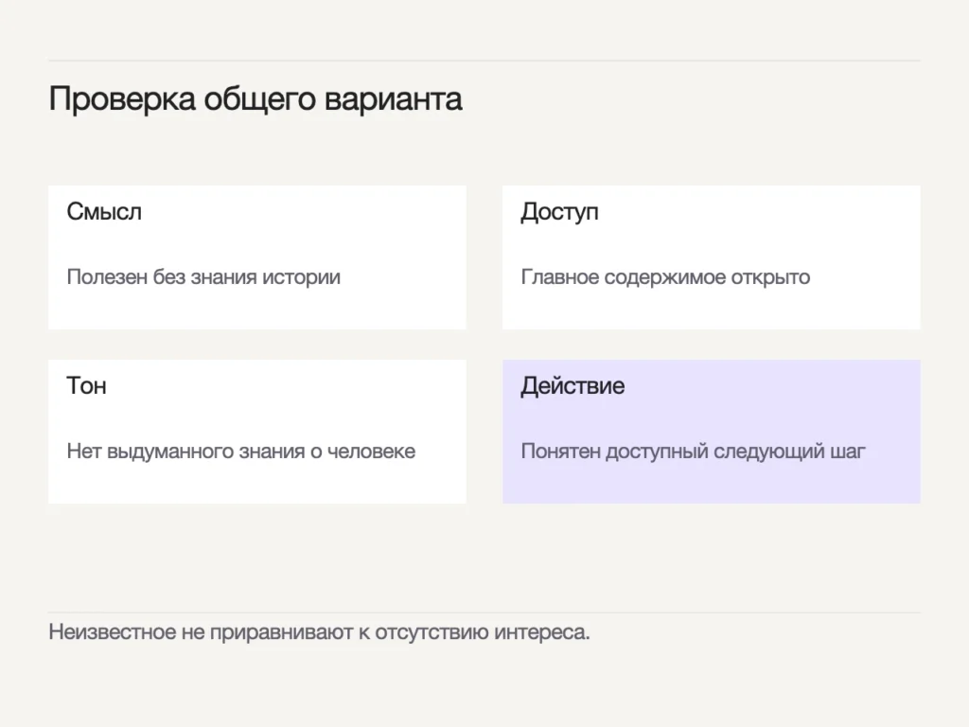The image size is (969, 727).
Task: Click text "Нет выдуманного знания о человеке"
Action: coord(241,452)
